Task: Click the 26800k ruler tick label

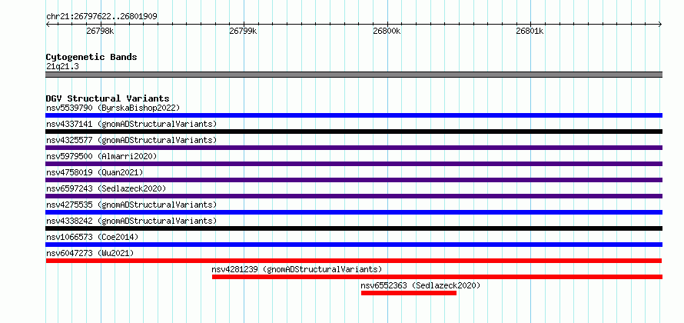Action: 387,31
